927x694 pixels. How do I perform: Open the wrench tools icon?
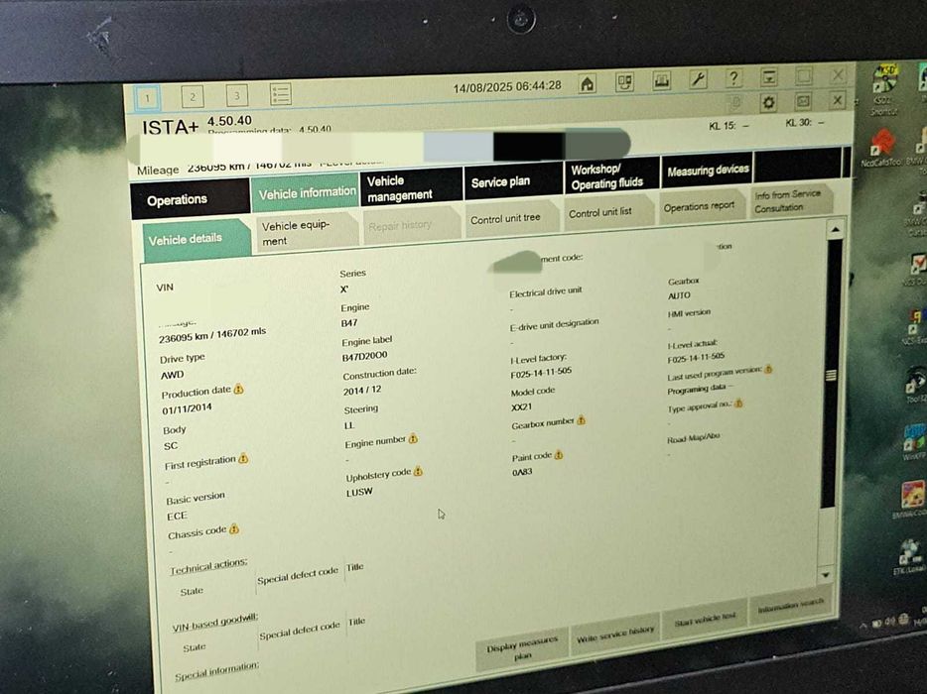[x=698, y=78]
